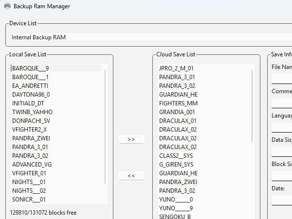Select NIGHTS___01 local save

(x=56, y=182)
